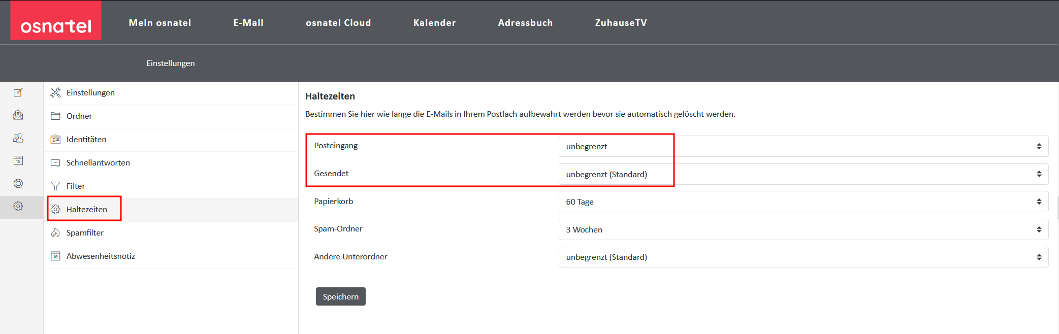Expand the Papierkorb 60 Tage dropdown
The height and width of the screenshot is (334, 1059).
pos(803,202)
